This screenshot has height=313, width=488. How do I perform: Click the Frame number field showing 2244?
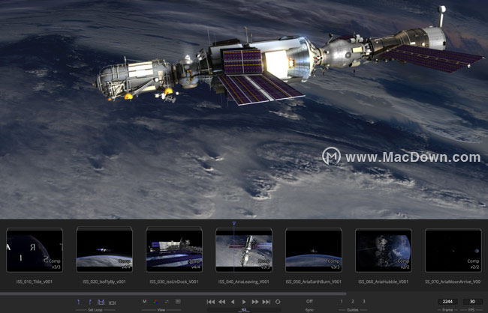tap(447, 302)
